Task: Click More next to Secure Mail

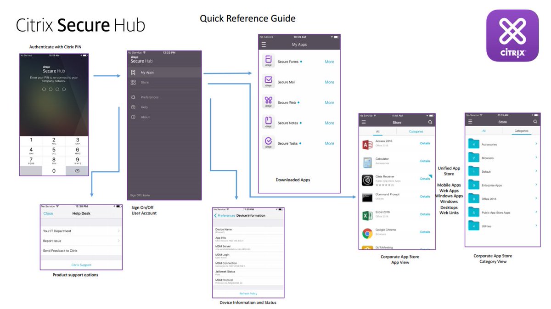Action: point(329,82)
